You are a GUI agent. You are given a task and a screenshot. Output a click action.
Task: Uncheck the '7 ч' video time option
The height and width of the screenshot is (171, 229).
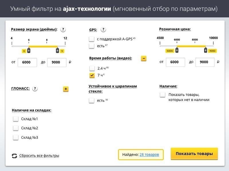click(92, 75)
